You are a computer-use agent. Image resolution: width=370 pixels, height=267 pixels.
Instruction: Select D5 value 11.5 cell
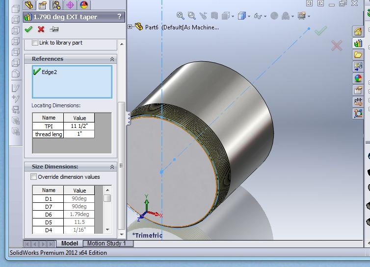point(79,222)
